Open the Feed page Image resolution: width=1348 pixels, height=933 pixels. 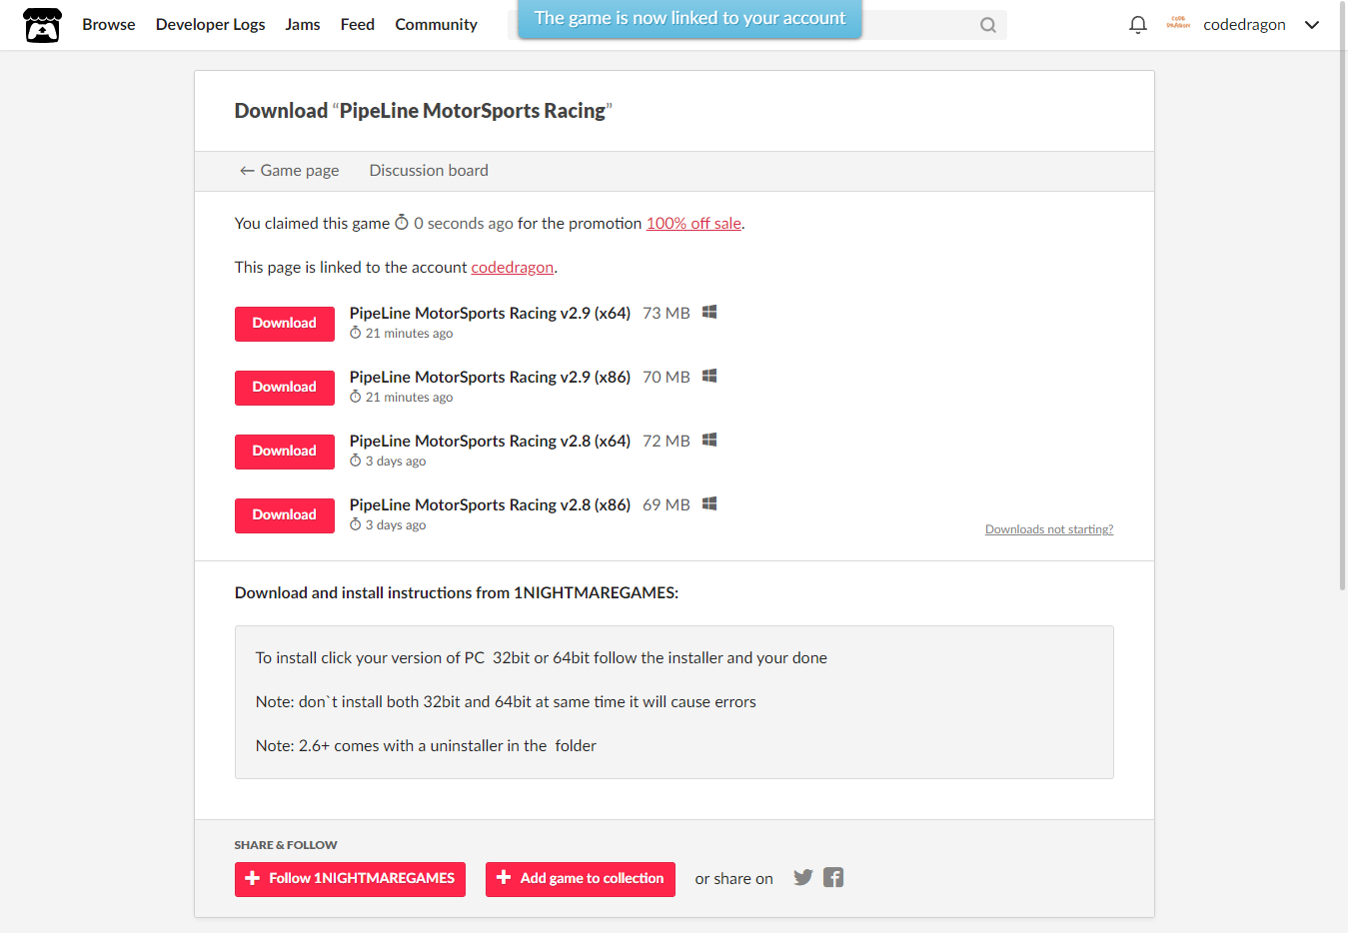[x=358, y=24]
